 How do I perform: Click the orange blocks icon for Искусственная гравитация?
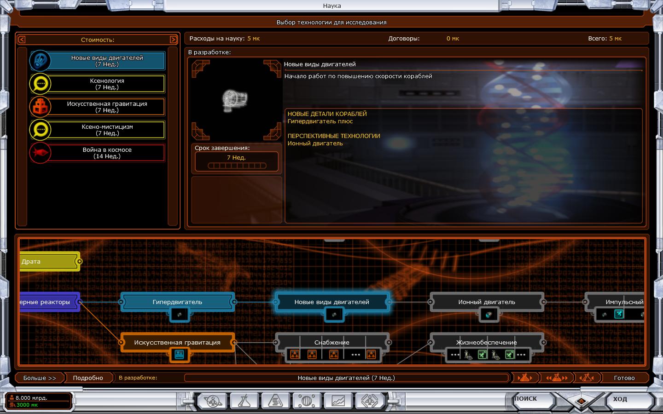(x=40, y=107)
